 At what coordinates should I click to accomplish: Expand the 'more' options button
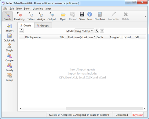pyautogui.click(x=21, y=31)
